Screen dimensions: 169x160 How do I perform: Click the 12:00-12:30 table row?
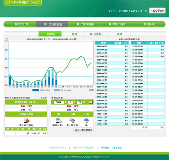(x=148, y=46)
